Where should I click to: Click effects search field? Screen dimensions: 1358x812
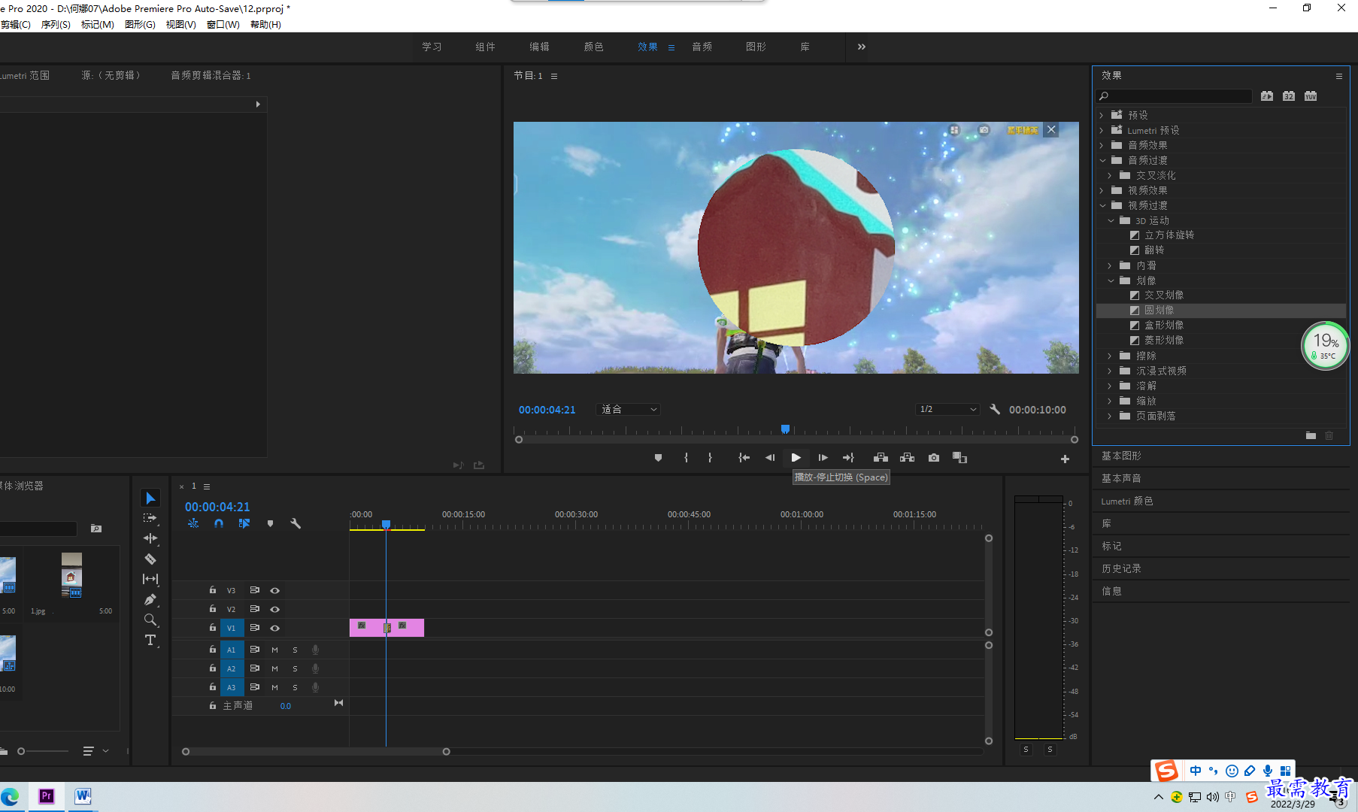click(1175, 95)
